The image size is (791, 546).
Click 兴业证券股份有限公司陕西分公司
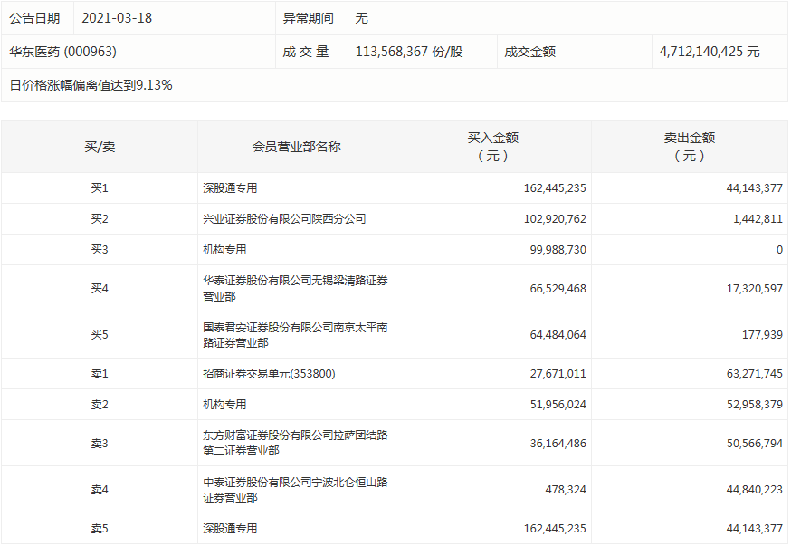pos(284,219)
